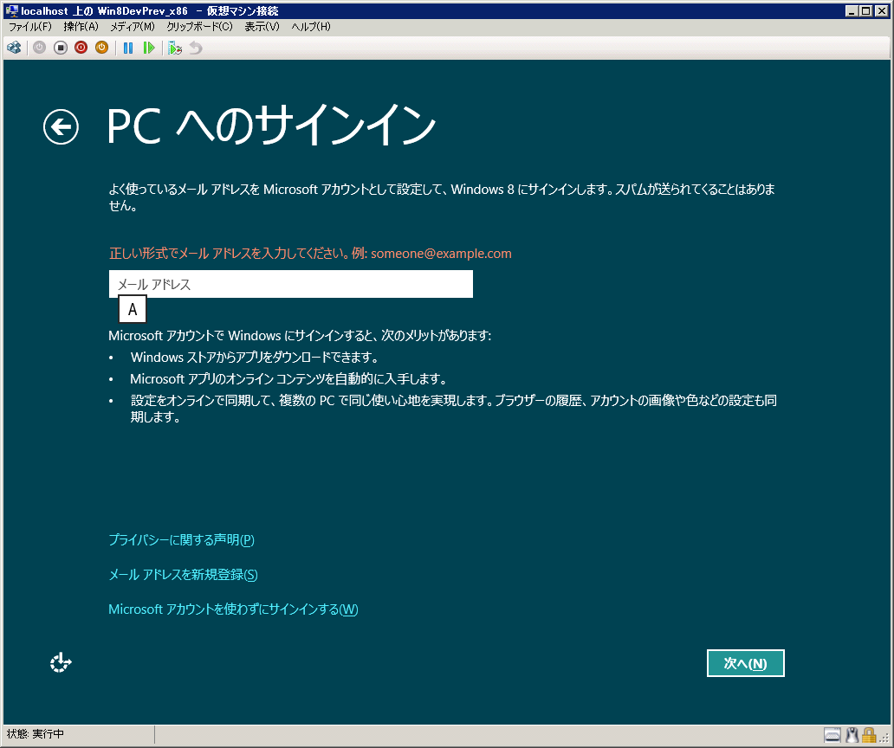Image resolution: width=894 pixels, height=748 pixels.
Task: Focus the メール アドレス input field
Action: 290,284
